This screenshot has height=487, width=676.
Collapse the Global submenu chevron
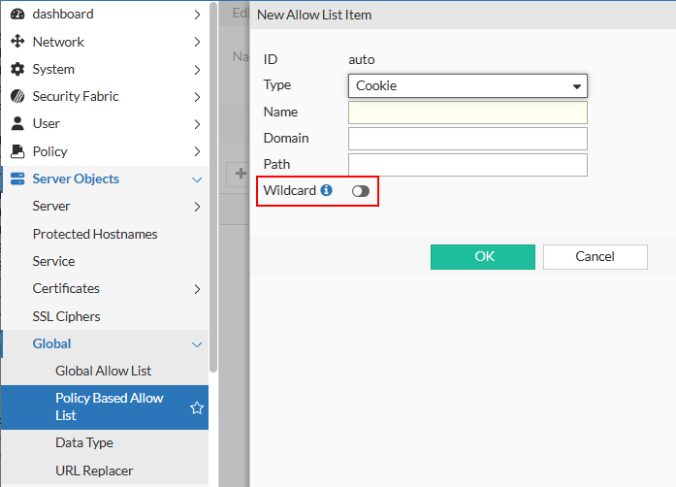point(197,344)
